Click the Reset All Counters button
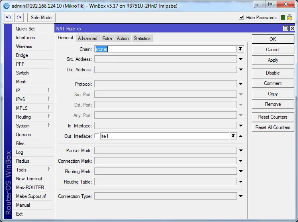Screen dimensions: 298x222 [x=273, y=127]
